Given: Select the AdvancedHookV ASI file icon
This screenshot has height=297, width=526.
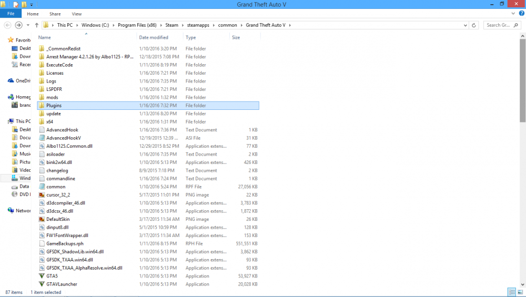Looking at the screenshot, I should [x=42, y=138].
